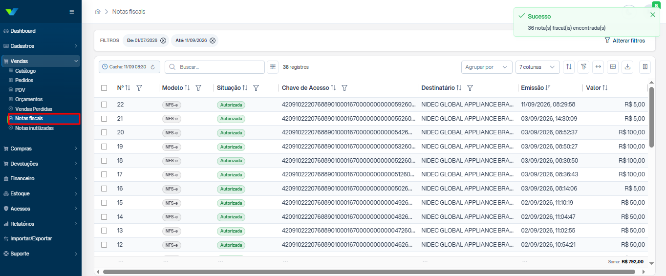Check the row for nota 16

104,189
